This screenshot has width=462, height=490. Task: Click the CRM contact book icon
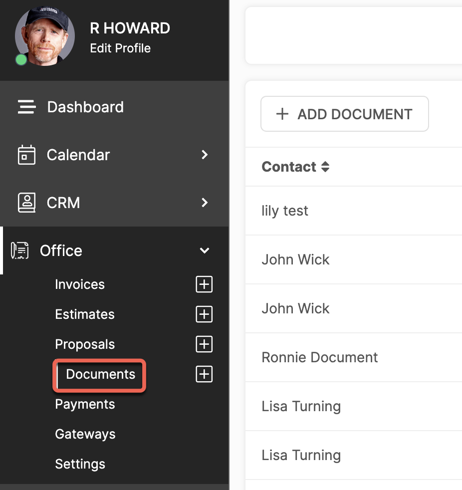pos(26,203)
